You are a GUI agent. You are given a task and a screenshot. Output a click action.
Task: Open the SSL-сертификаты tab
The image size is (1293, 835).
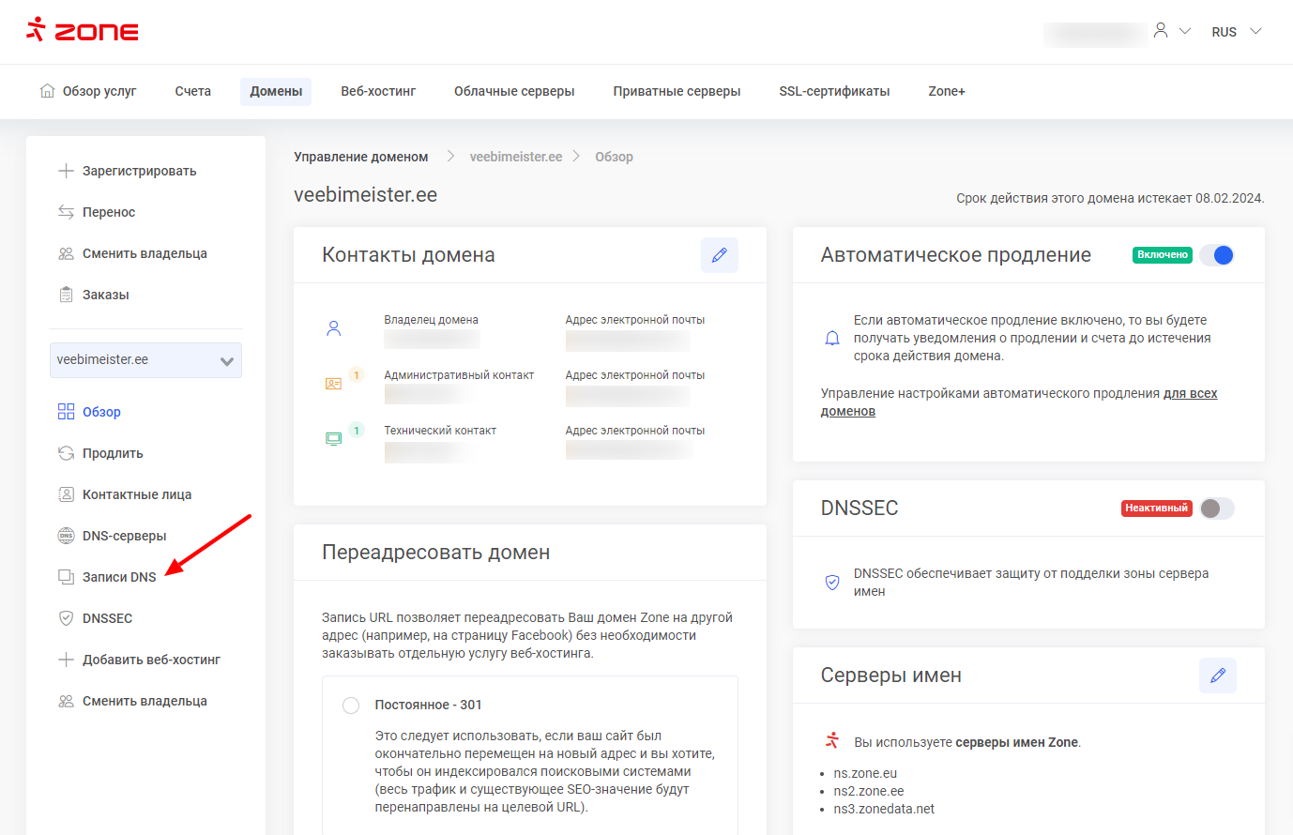834,91
